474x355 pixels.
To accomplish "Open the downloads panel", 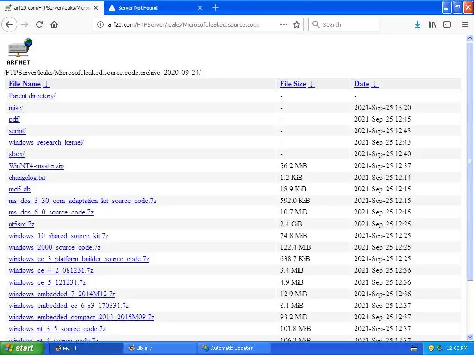I will [418, 25].
